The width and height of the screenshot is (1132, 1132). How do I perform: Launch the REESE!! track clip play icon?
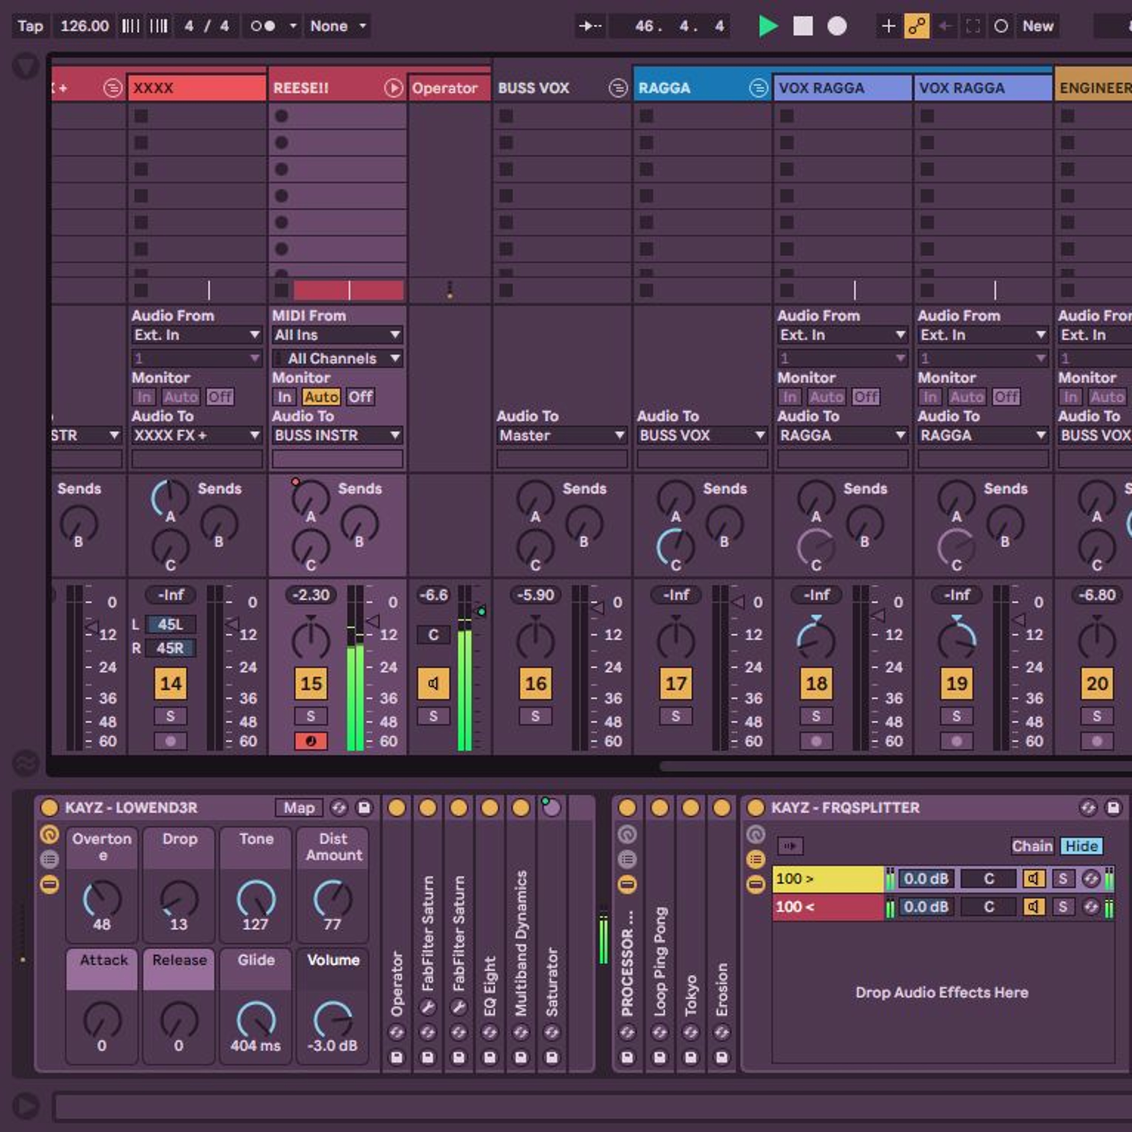393,88
